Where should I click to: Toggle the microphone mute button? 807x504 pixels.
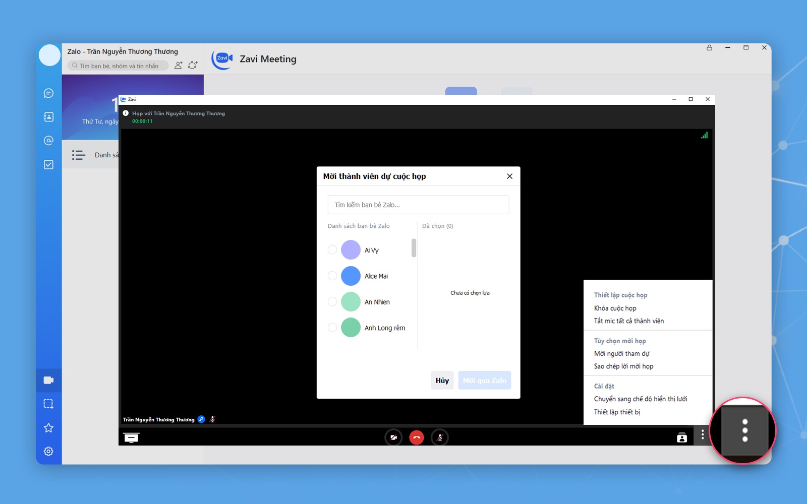[440, 437]
